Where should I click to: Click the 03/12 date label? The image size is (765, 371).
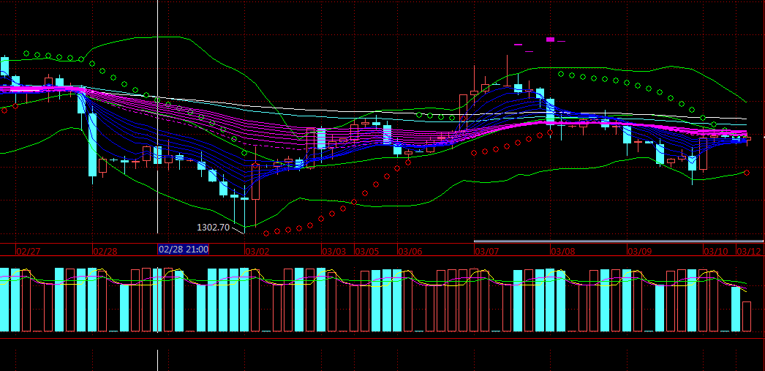pos(750,252)
